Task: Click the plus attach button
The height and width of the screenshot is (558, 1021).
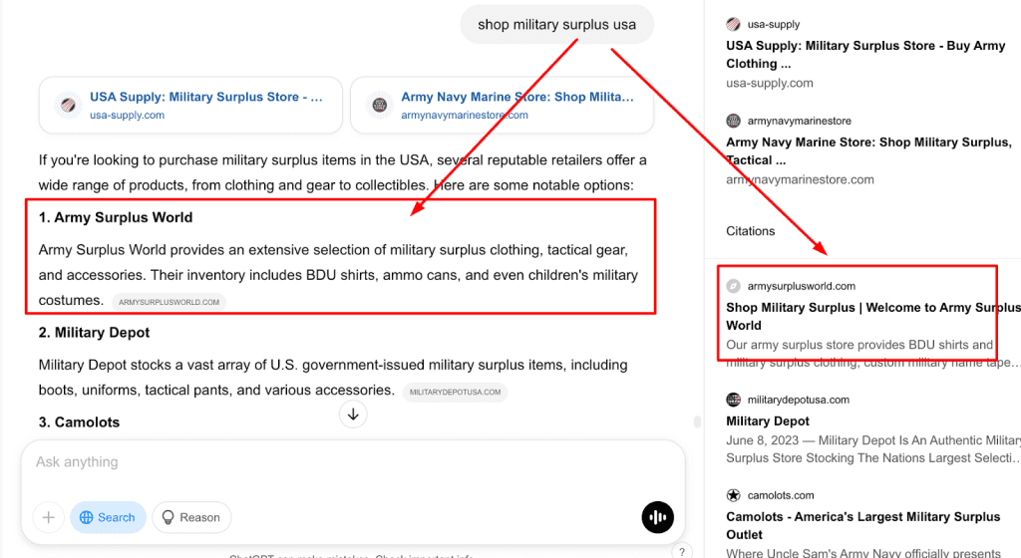Action: [48, 518]
